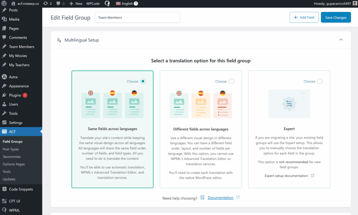Go to the Plugins menu item
This screenshot has width=358, height=215.
point(14,95)
